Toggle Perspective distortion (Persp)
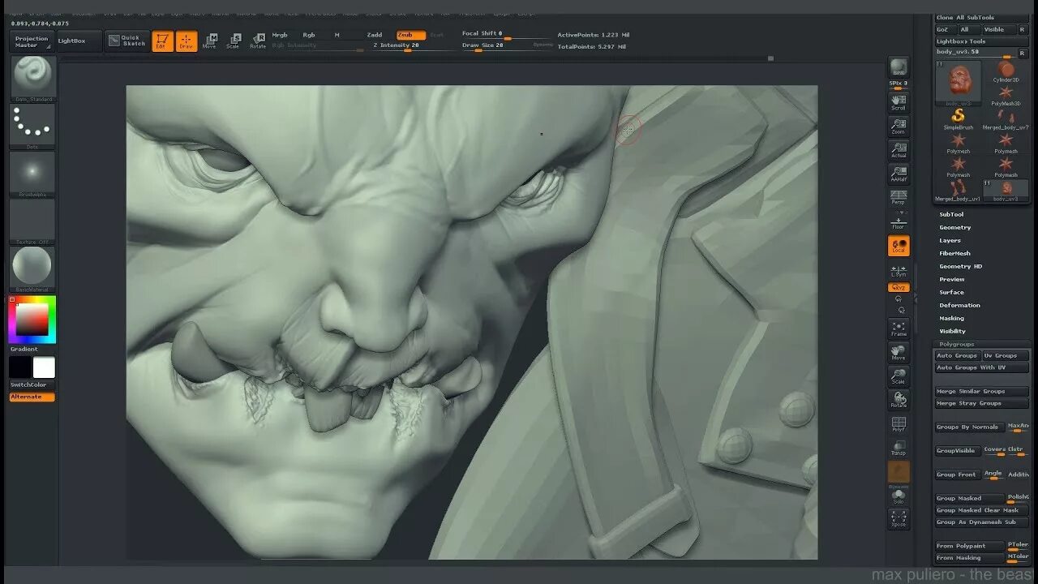 point(899,197)
